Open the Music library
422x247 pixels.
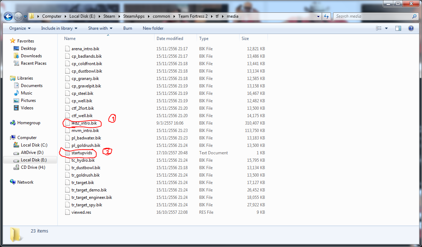[26, 93]
